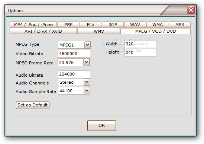
Task: Switch to the WMV tab
Action: point(99,31)
